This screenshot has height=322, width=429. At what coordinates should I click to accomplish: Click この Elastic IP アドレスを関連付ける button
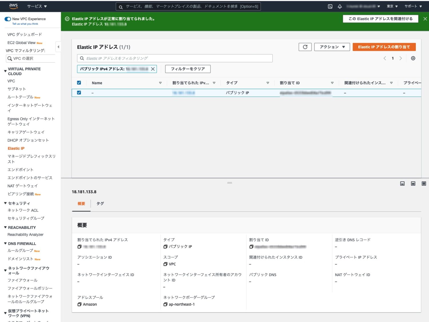(380, 19)
